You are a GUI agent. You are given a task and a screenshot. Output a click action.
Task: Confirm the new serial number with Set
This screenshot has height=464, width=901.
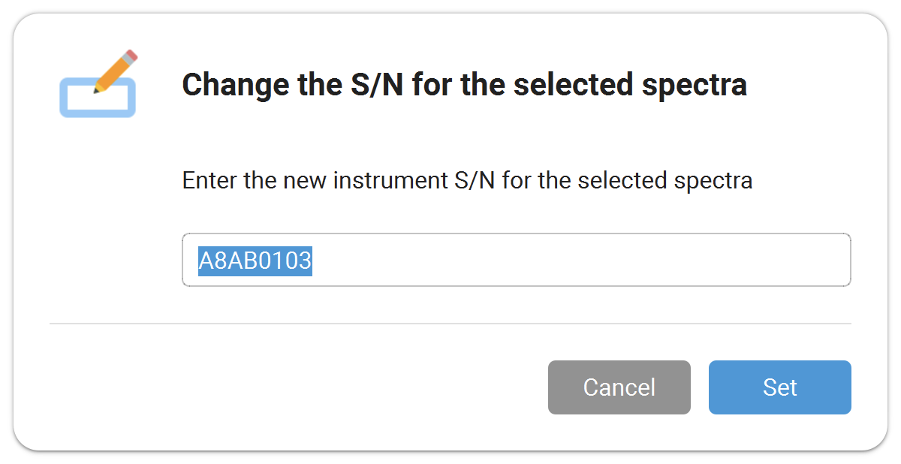pyautogui.click(x=779, y=387)
